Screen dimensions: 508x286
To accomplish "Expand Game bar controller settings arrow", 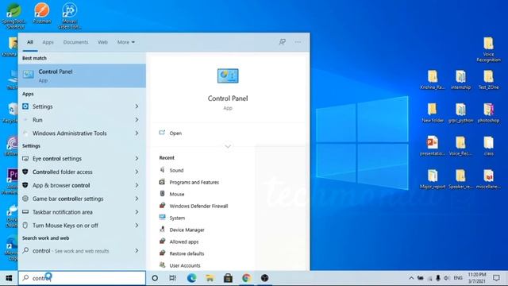I will click(137, 199).
